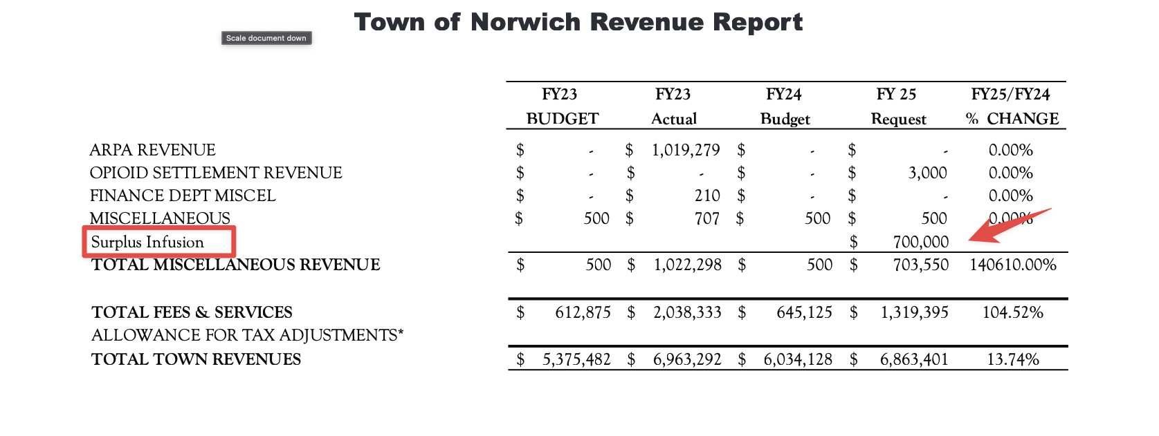This screenshot has width=1159, height=436.
Task: Click total town actual 6,963,292
Action: 687,359
